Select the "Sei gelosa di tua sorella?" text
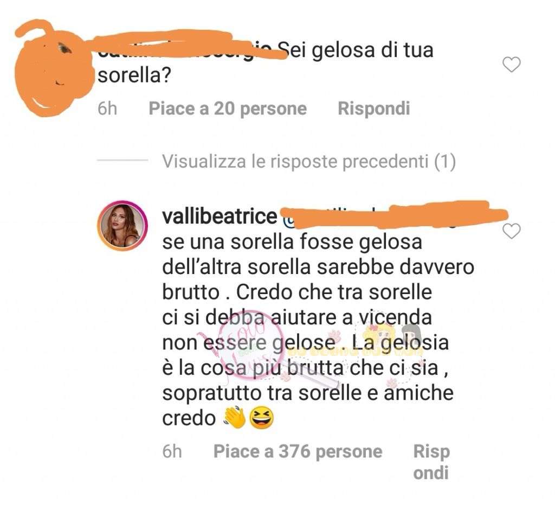Image resolution: width=555 pixels, height=510 pixels. [x=266, y=62]
